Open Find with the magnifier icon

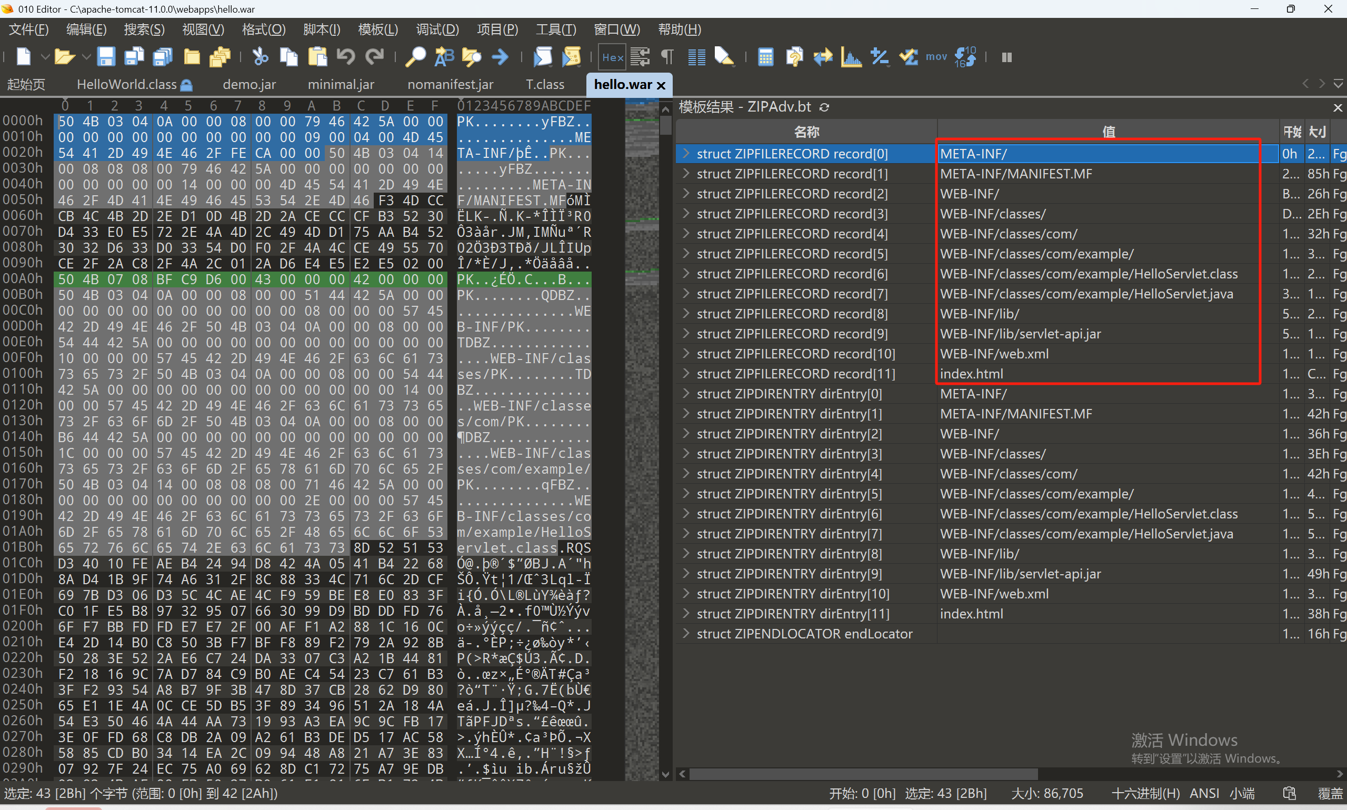coord(415,57)
